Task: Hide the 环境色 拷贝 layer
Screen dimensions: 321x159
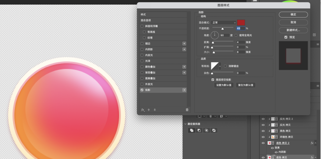Action: point(263,137)
